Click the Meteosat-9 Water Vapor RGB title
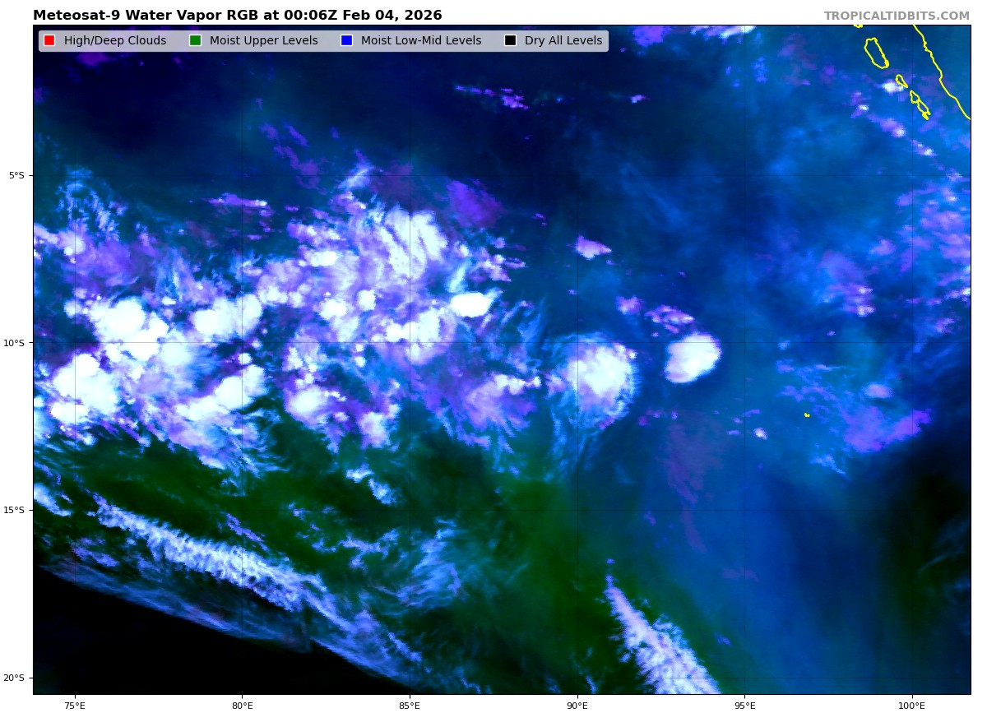 (237, 16)
